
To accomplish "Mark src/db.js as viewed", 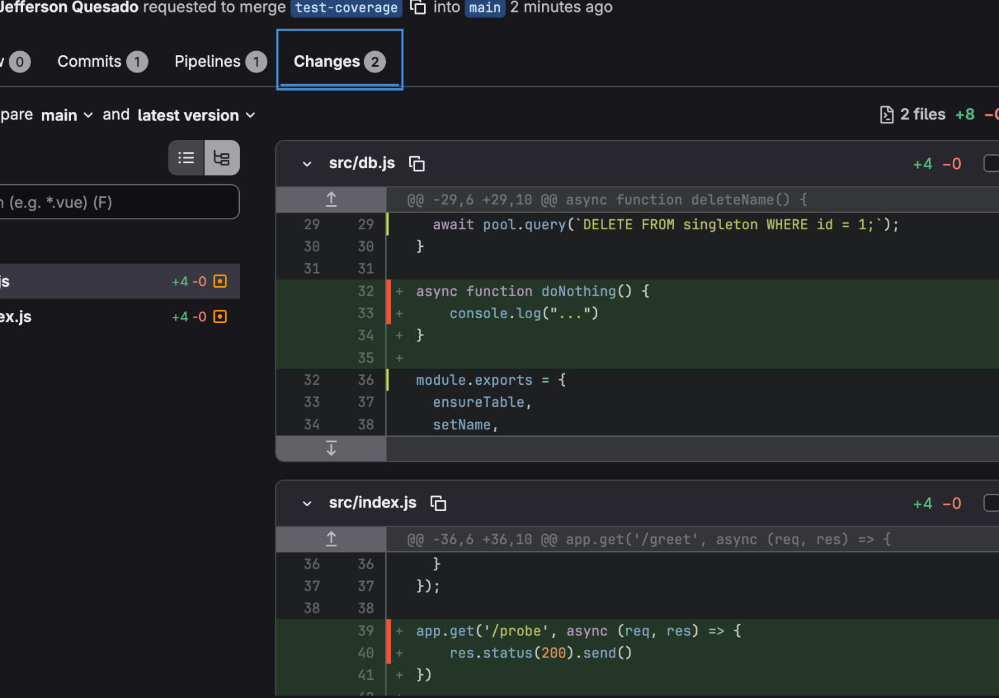I will pyautogui.click(x=991, y=163).
